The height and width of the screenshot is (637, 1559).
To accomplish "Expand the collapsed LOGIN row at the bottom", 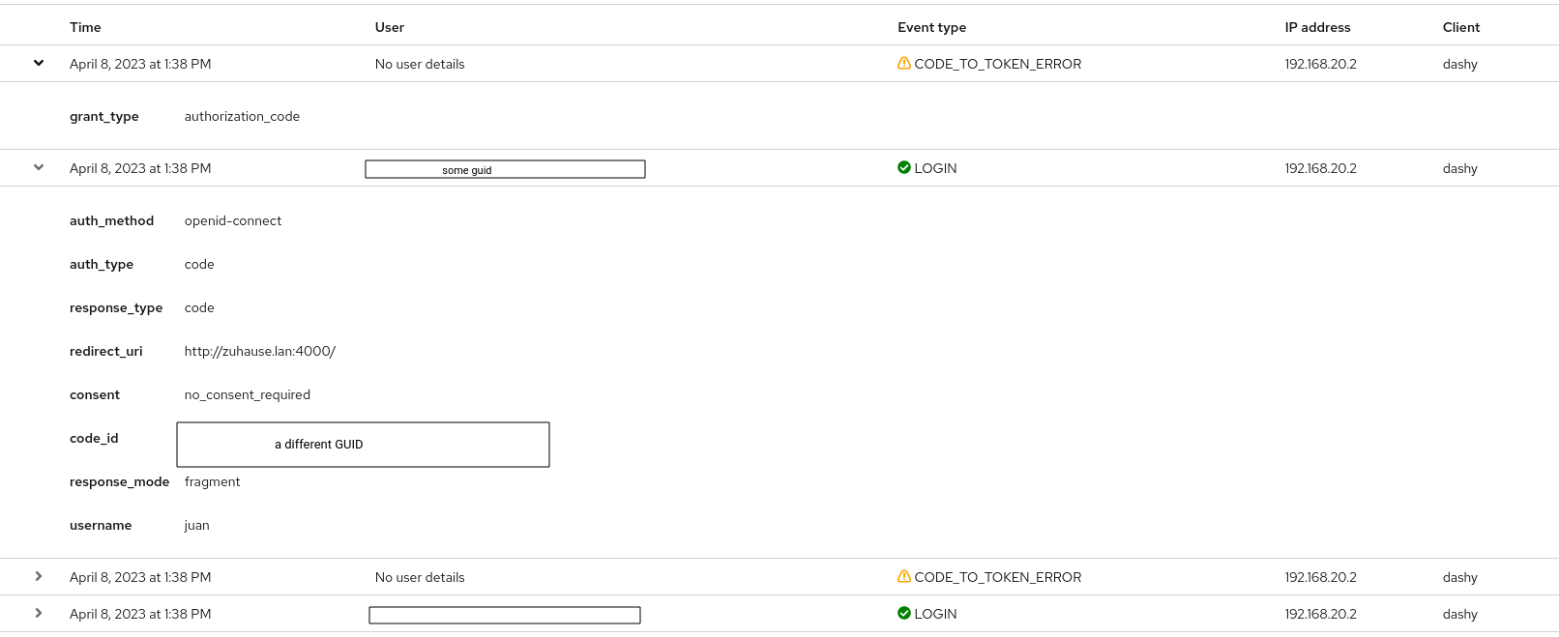I will [39, 614].
